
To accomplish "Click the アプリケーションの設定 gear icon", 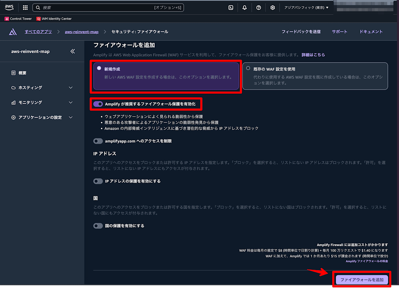I will tap(13, 118).
